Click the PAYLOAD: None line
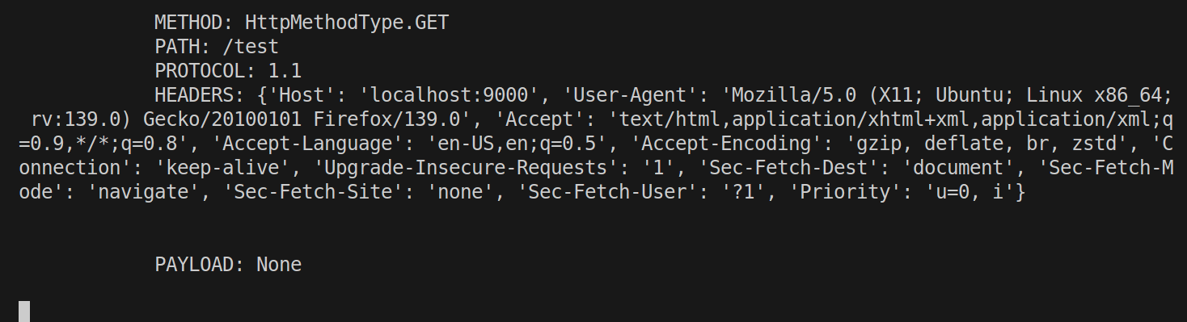 click(x=228, y=265)
